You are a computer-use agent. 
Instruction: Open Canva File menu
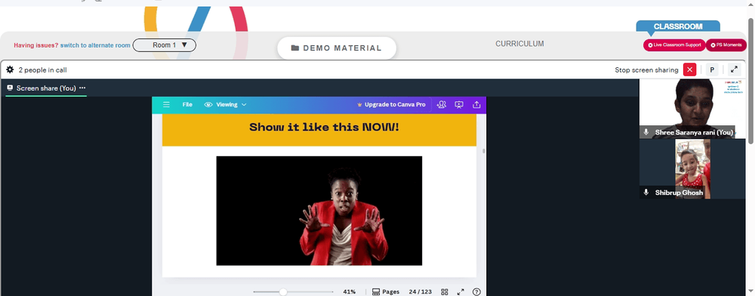187,104
